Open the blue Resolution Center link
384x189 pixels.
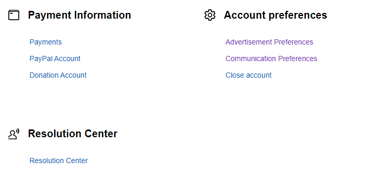pyautogui.click(x=58, y=161)
